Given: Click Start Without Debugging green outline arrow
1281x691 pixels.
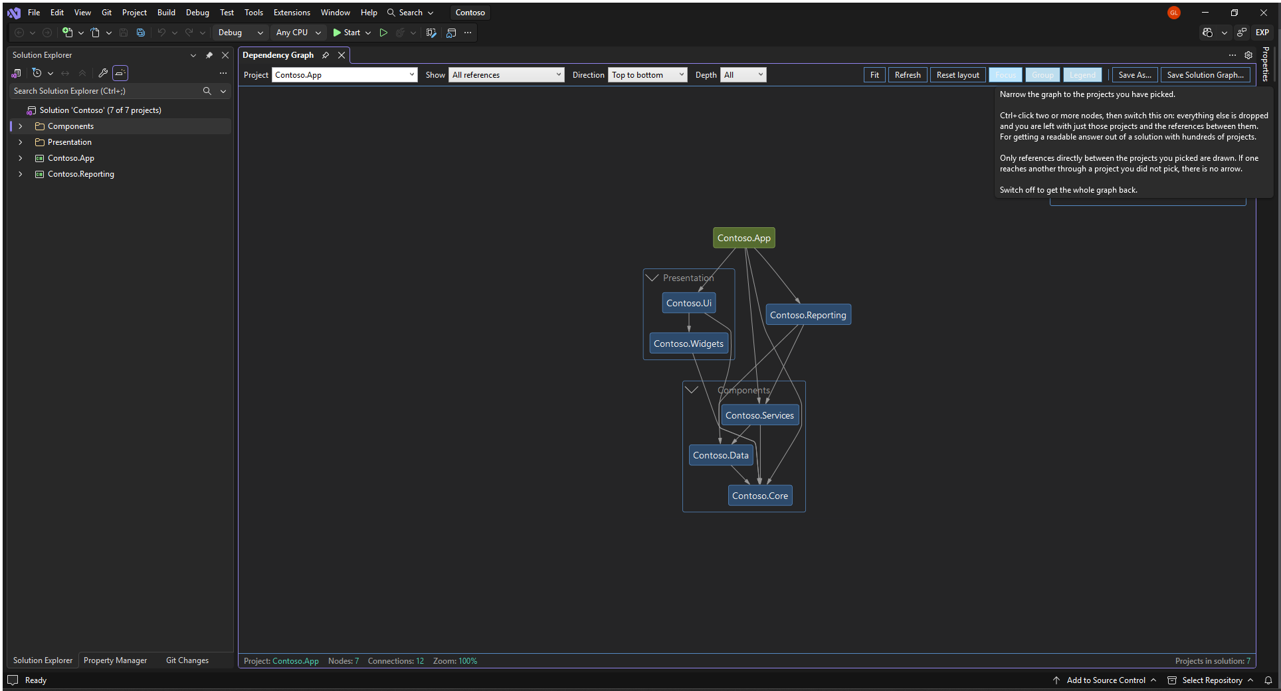Looking at the screenshot, I should (383, 33).
